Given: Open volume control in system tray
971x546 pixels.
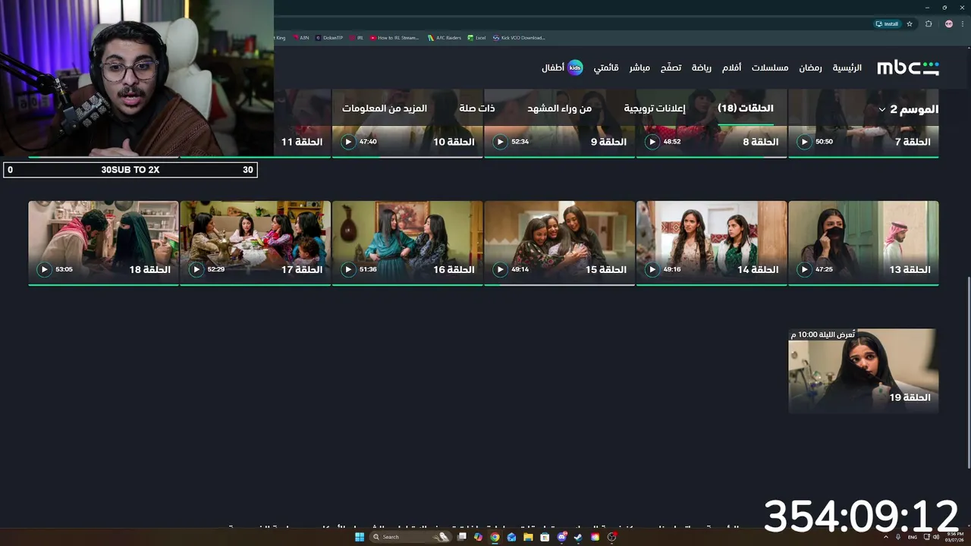Looking at the screenshot, I should (x=938, y=537).
